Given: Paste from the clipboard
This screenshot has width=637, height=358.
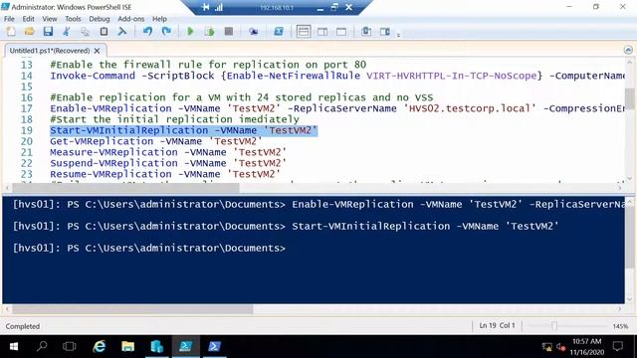Looking at the screenshot, I should (104, 31).
